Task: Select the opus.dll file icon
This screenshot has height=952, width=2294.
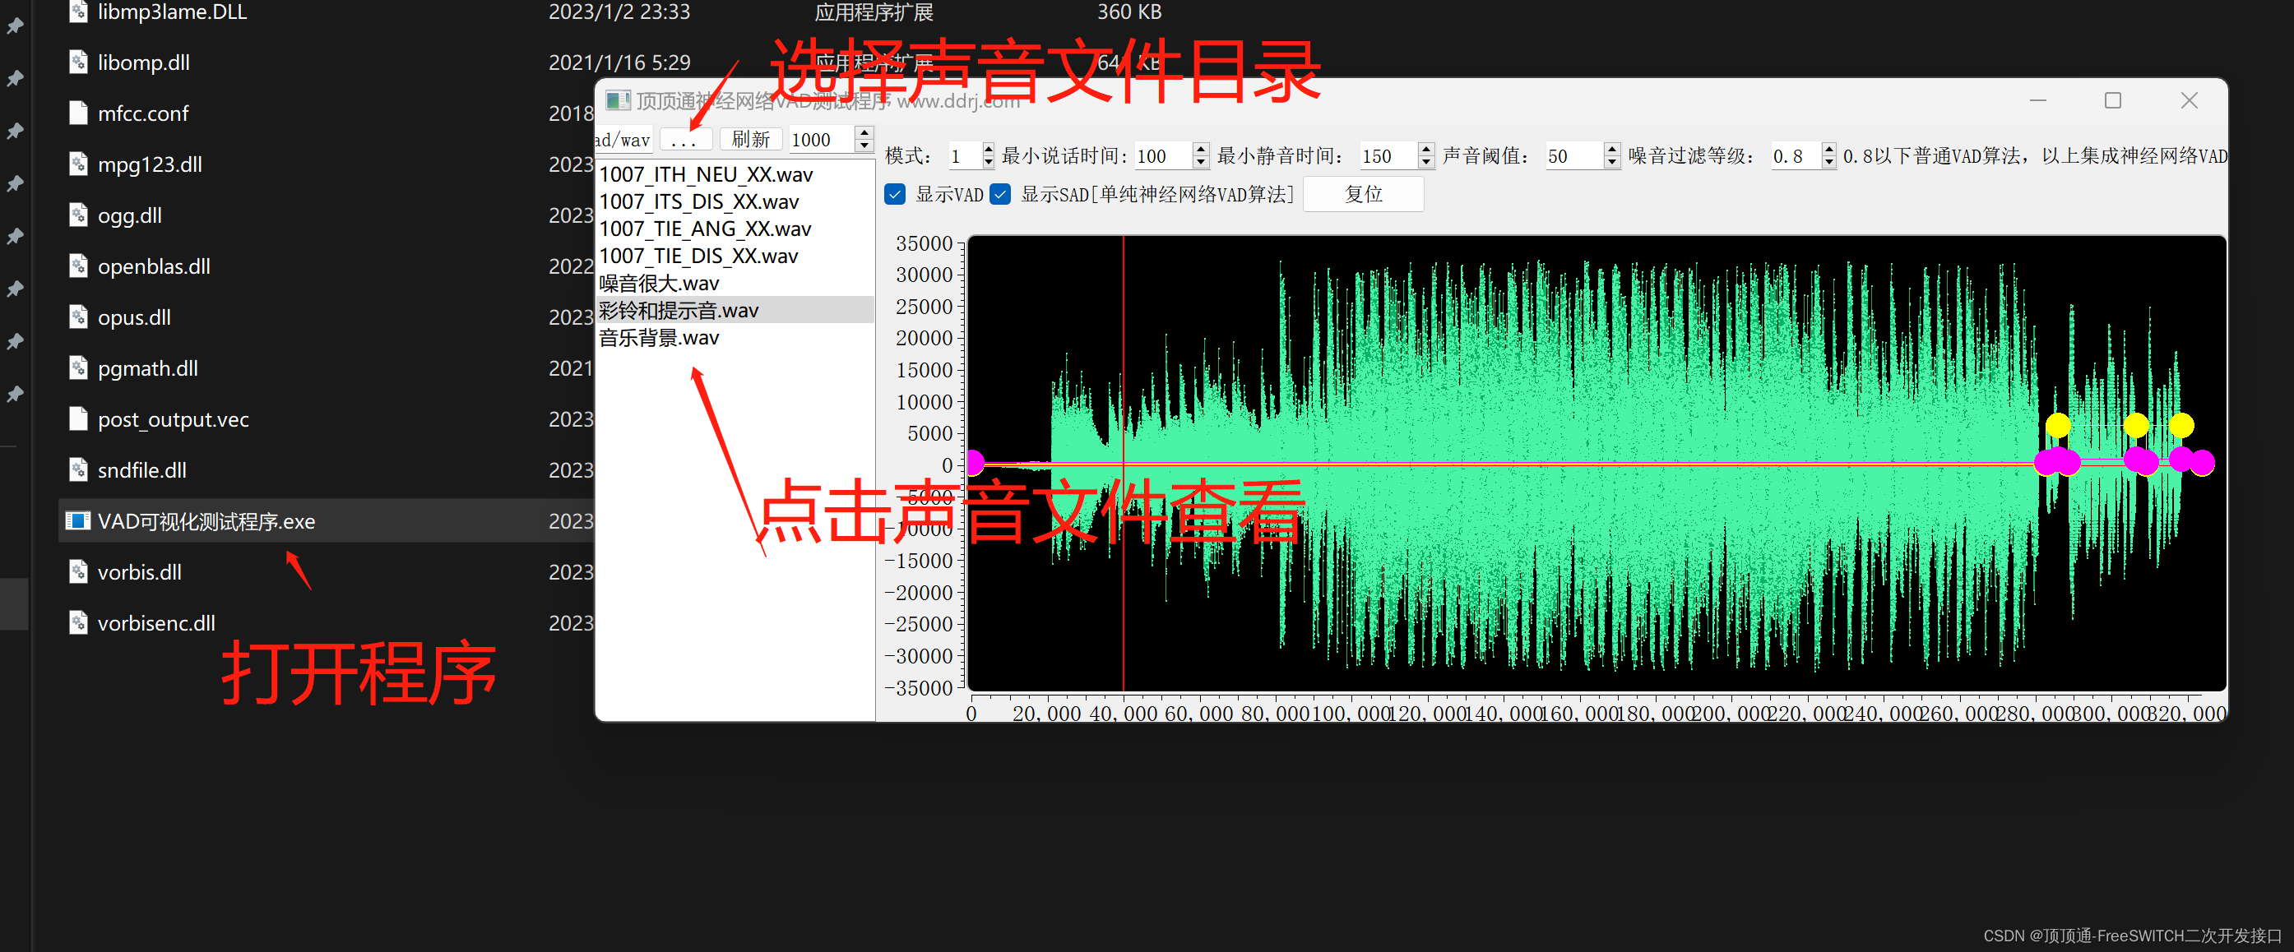Action: pyautogui.click(x=78, y=317)
